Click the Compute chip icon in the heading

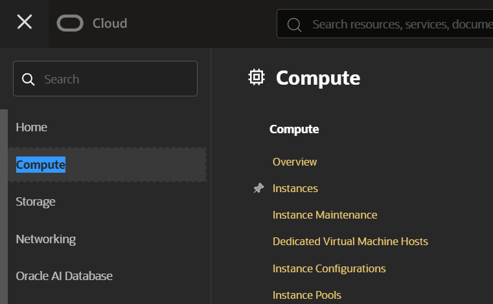click(257, 77)
